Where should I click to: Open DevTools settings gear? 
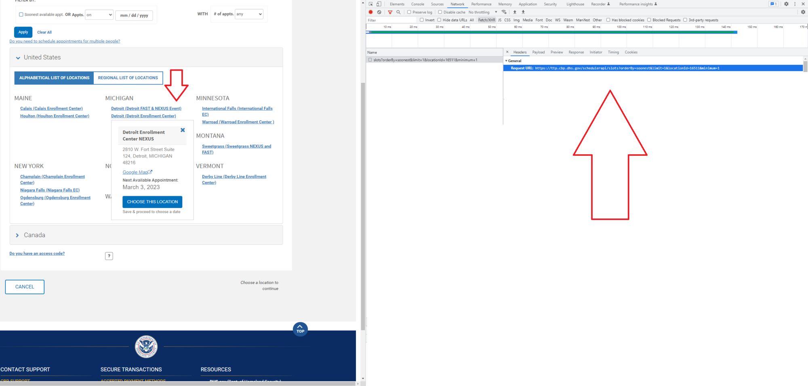point(786,4)
